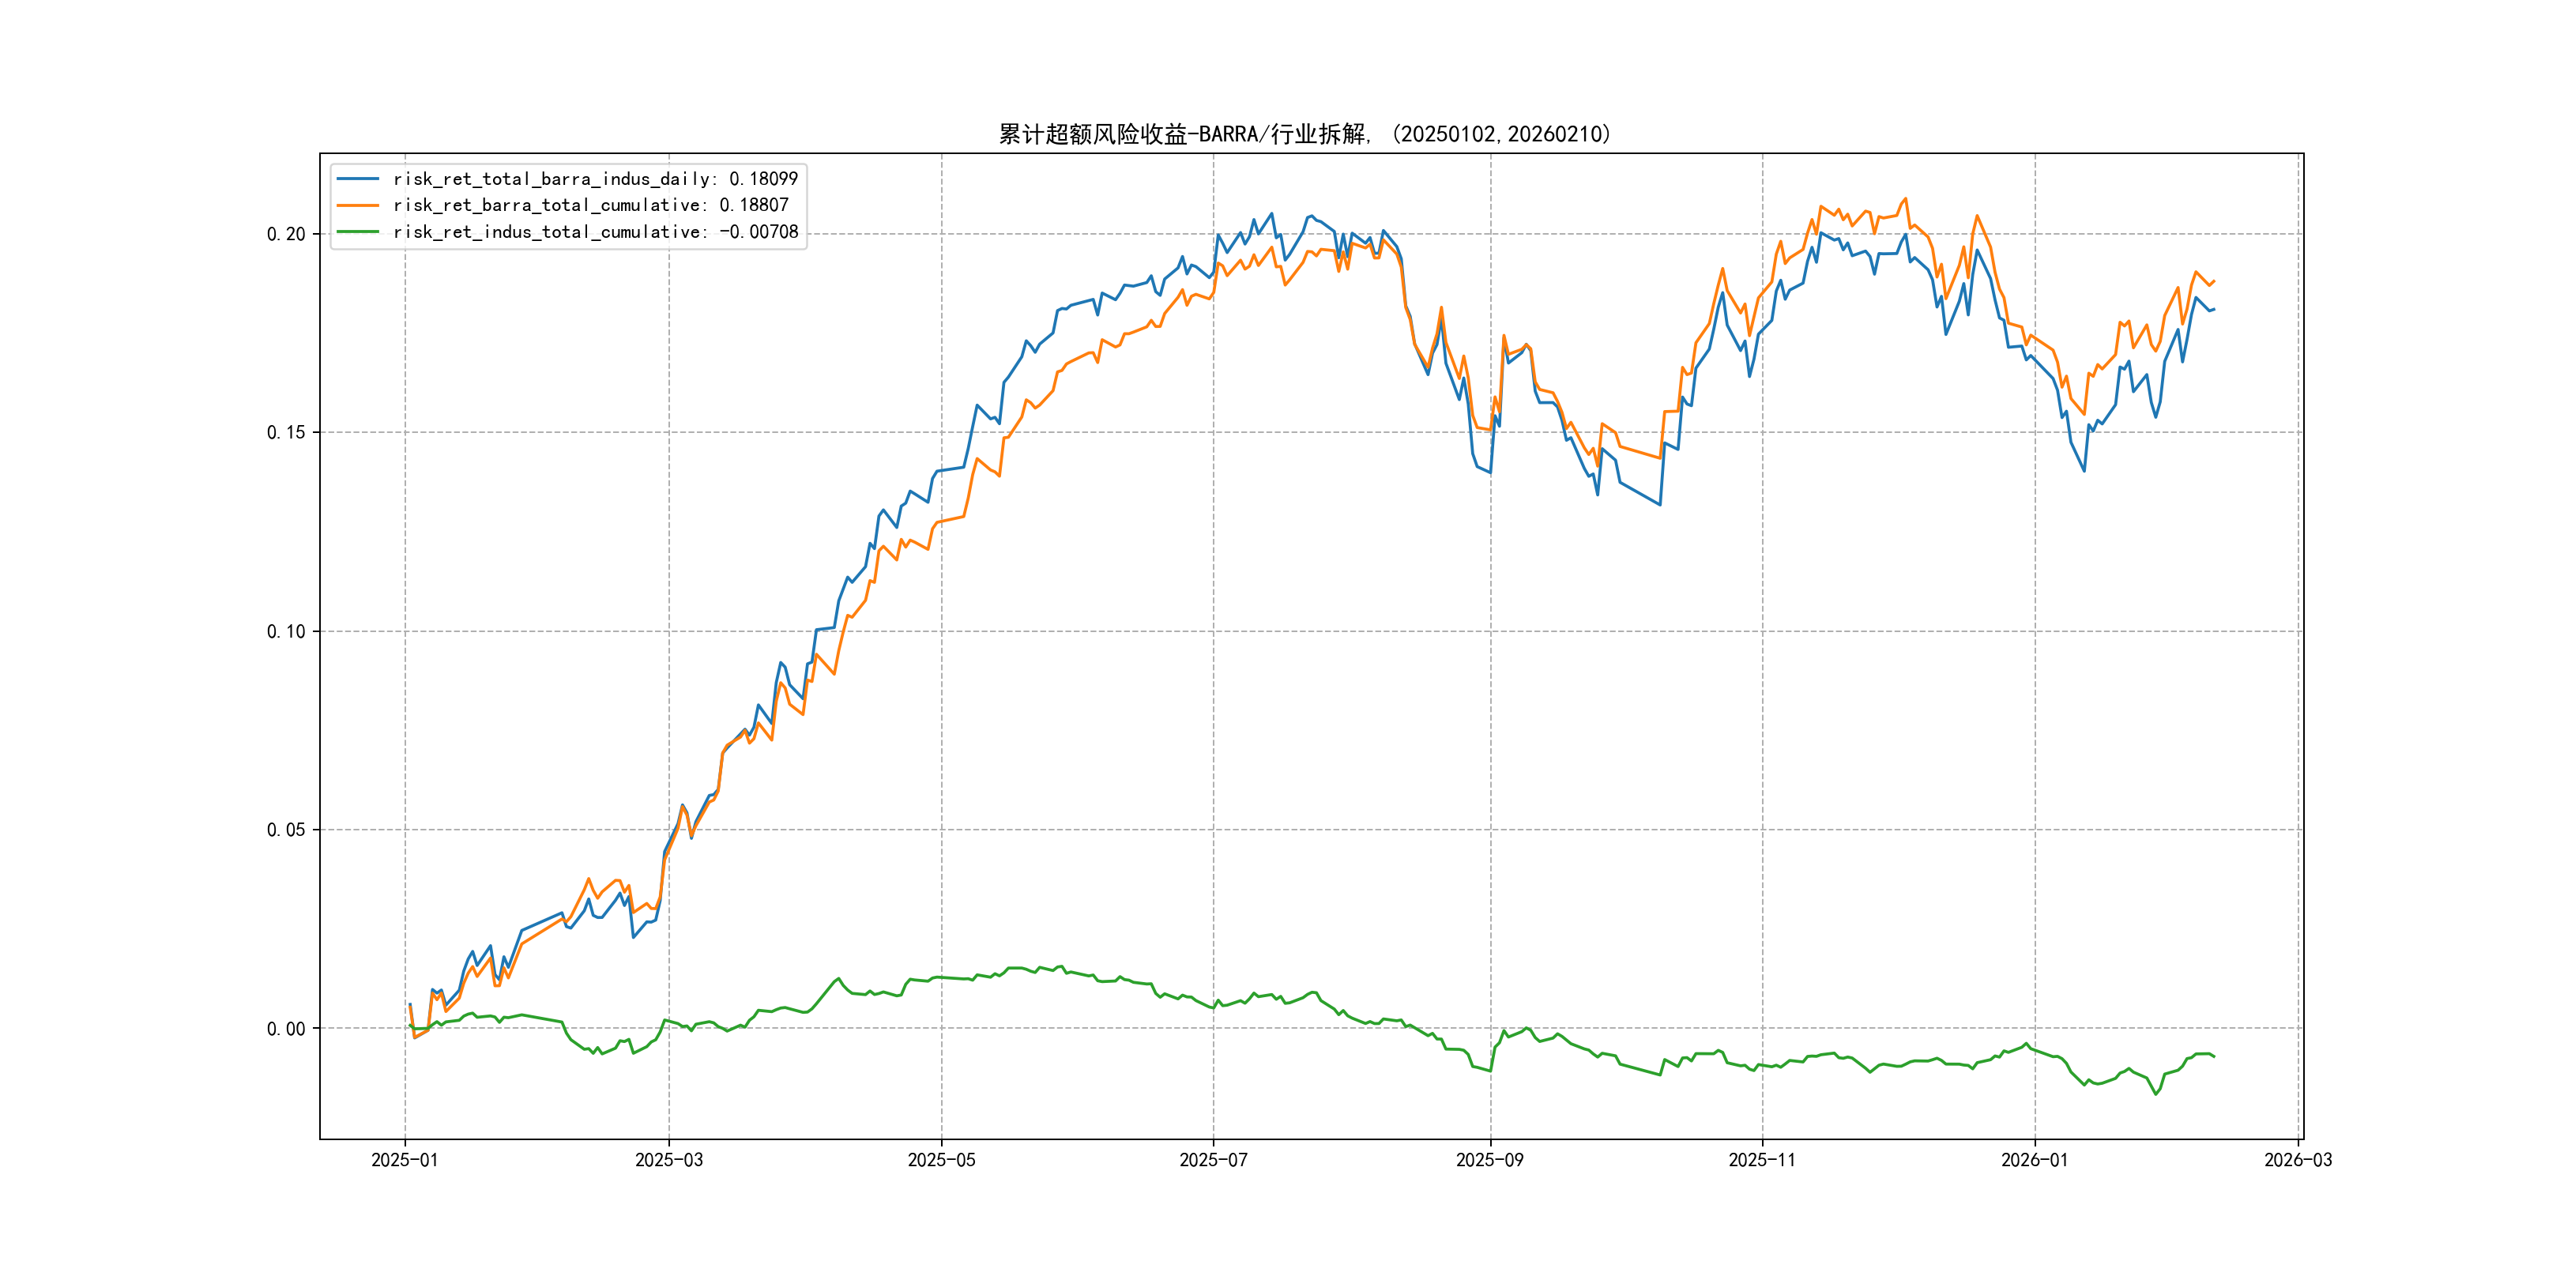Click the 2025-03 x-axis label

pos(668,1160)
